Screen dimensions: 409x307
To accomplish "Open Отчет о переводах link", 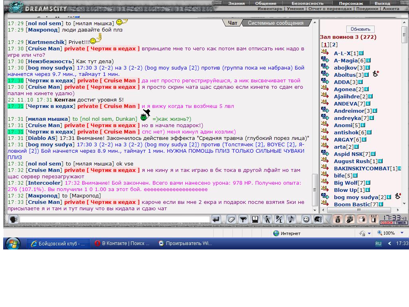I will click(330, 9).
